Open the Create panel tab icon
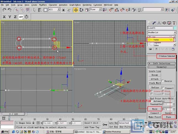178x134 pixels. click(x=149, y=23)
